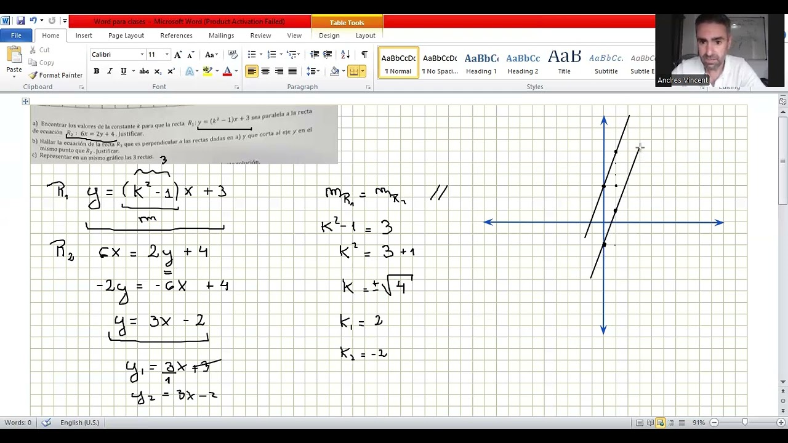Open the Change Case Aa dropdown
This screenshot has height=443, width=788.
click(211, 55)
